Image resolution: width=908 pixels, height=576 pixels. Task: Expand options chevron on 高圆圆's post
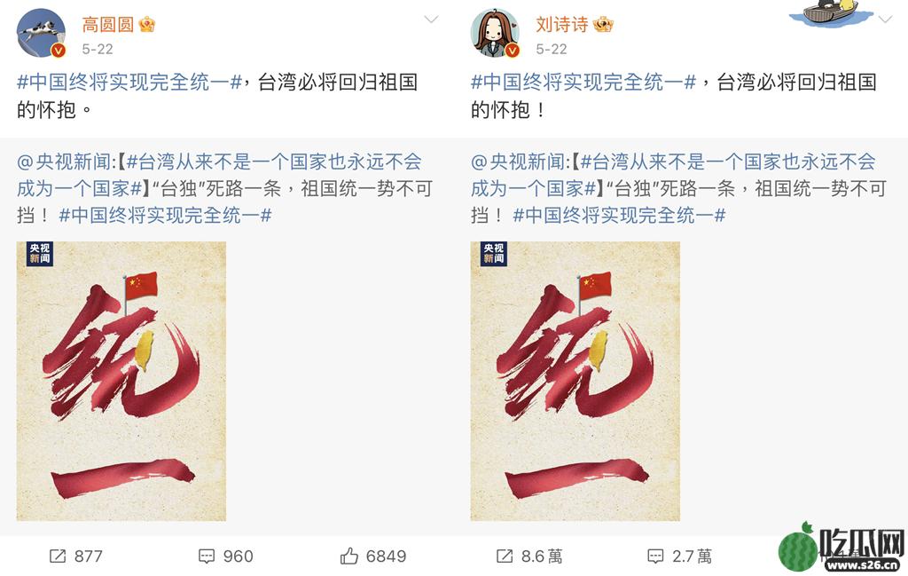[x=431, y=20]
